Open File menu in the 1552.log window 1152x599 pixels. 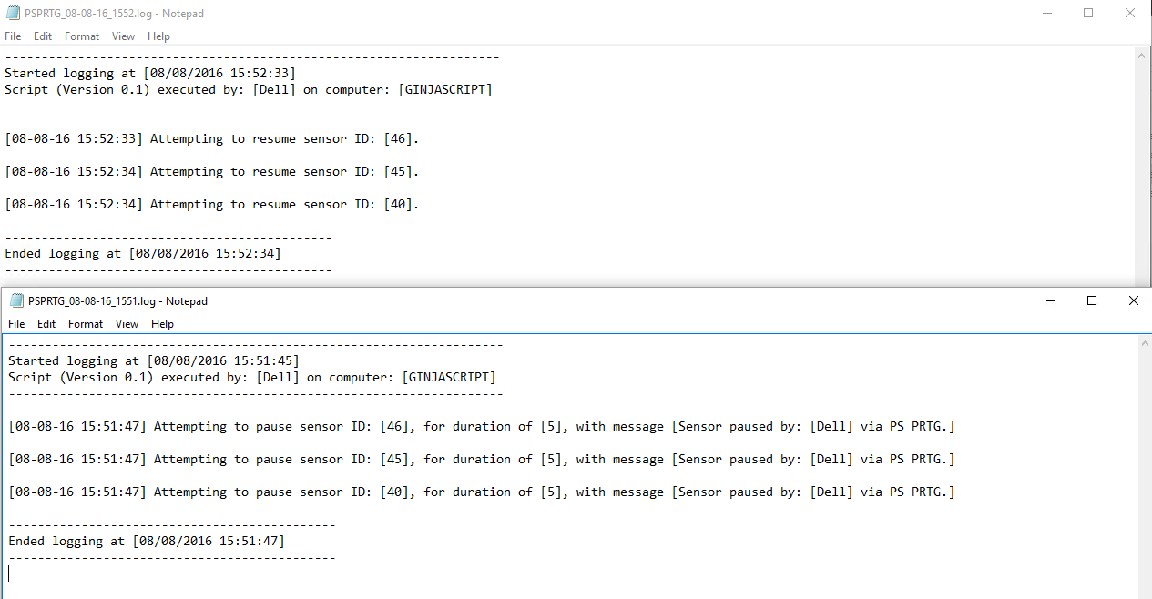pos(13,36)
